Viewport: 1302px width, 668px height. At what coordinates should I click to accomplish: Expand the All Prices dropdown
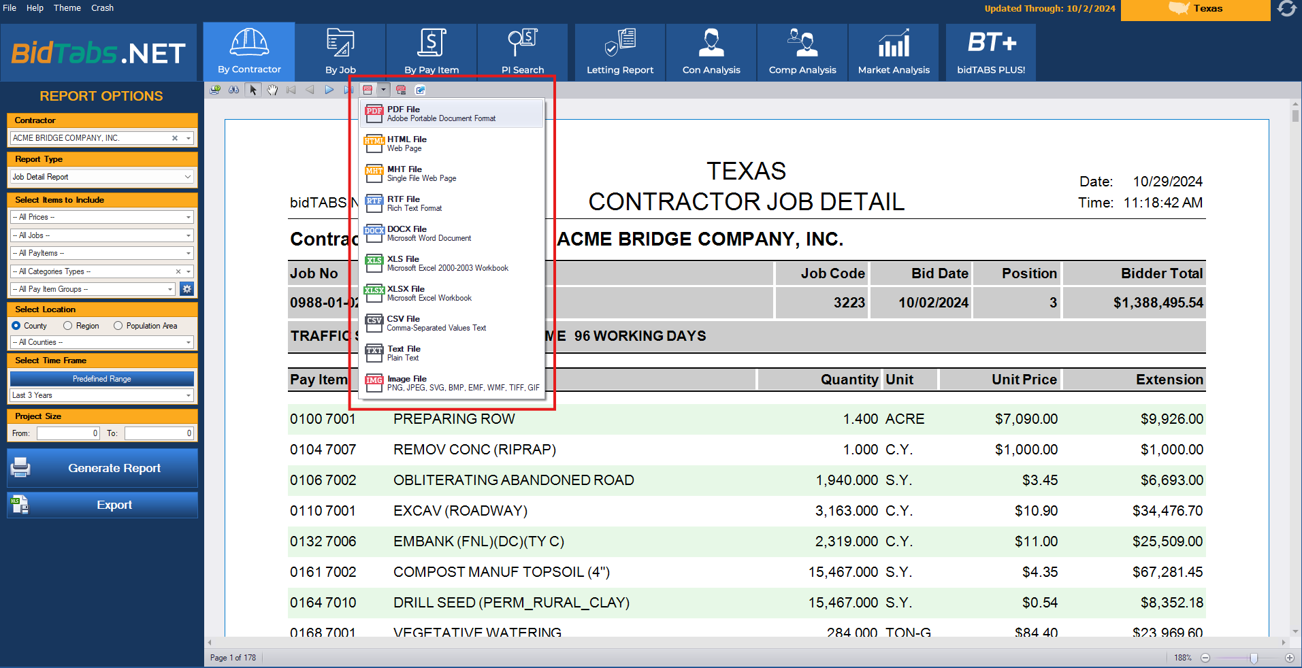coord(189,217)
